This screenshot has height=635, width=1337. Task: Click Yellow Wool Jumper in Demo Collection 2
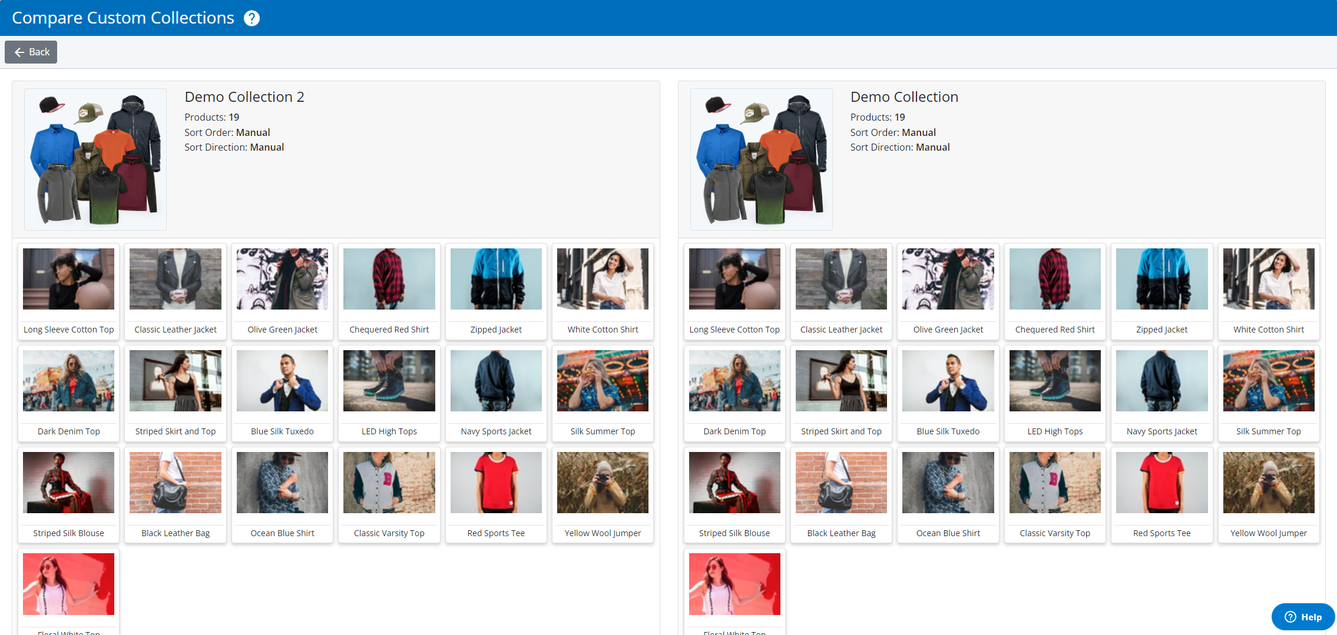[603, 495]
